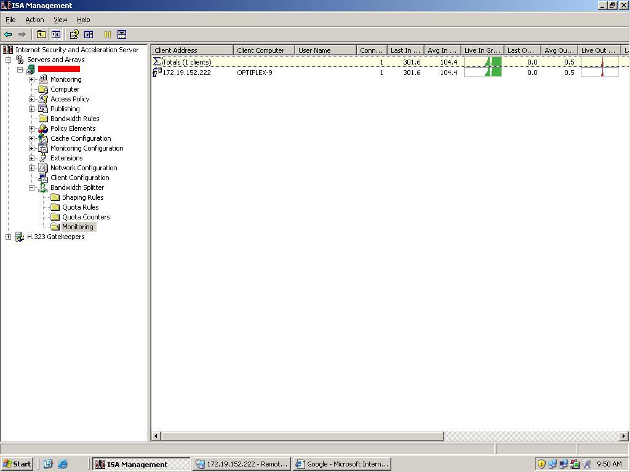
Task: Click the Live In Gr... column header
Action: pos(482,50)
